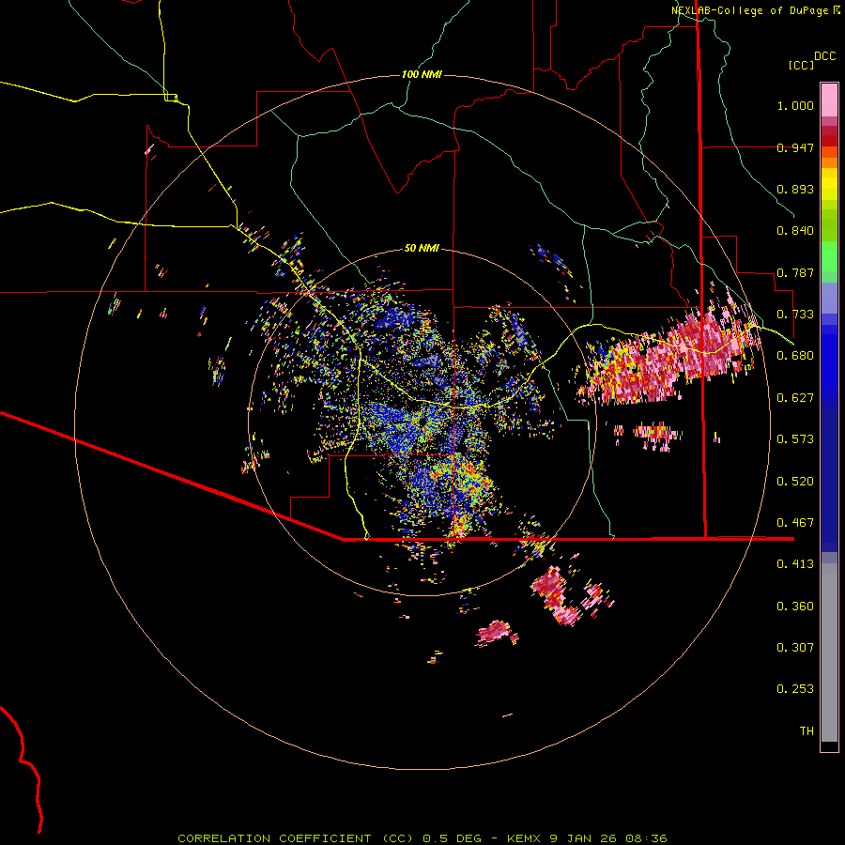Viewport: 845px width, 845px height.
Task: Click the 0.680 scale value
Action: [795, 356]
